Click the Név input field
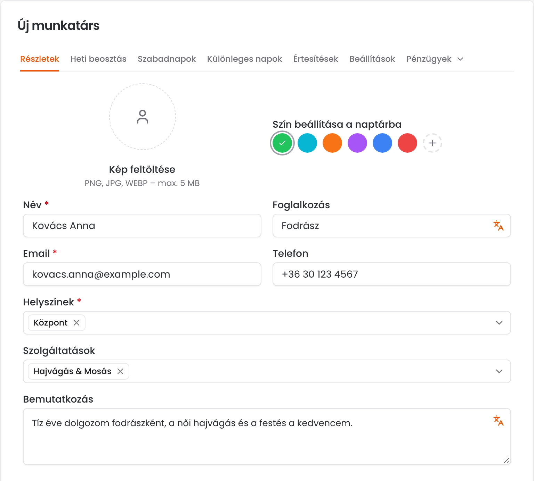 point(142,226)
